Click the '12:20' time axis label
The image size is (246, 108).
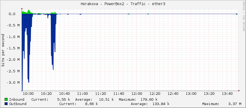(154, 94)
